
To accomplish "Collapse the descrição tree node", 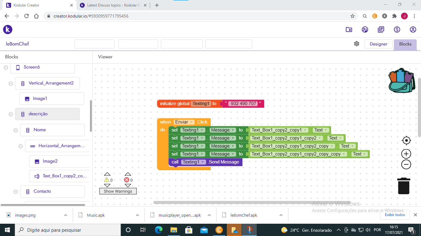I will [x=11, y=114].
